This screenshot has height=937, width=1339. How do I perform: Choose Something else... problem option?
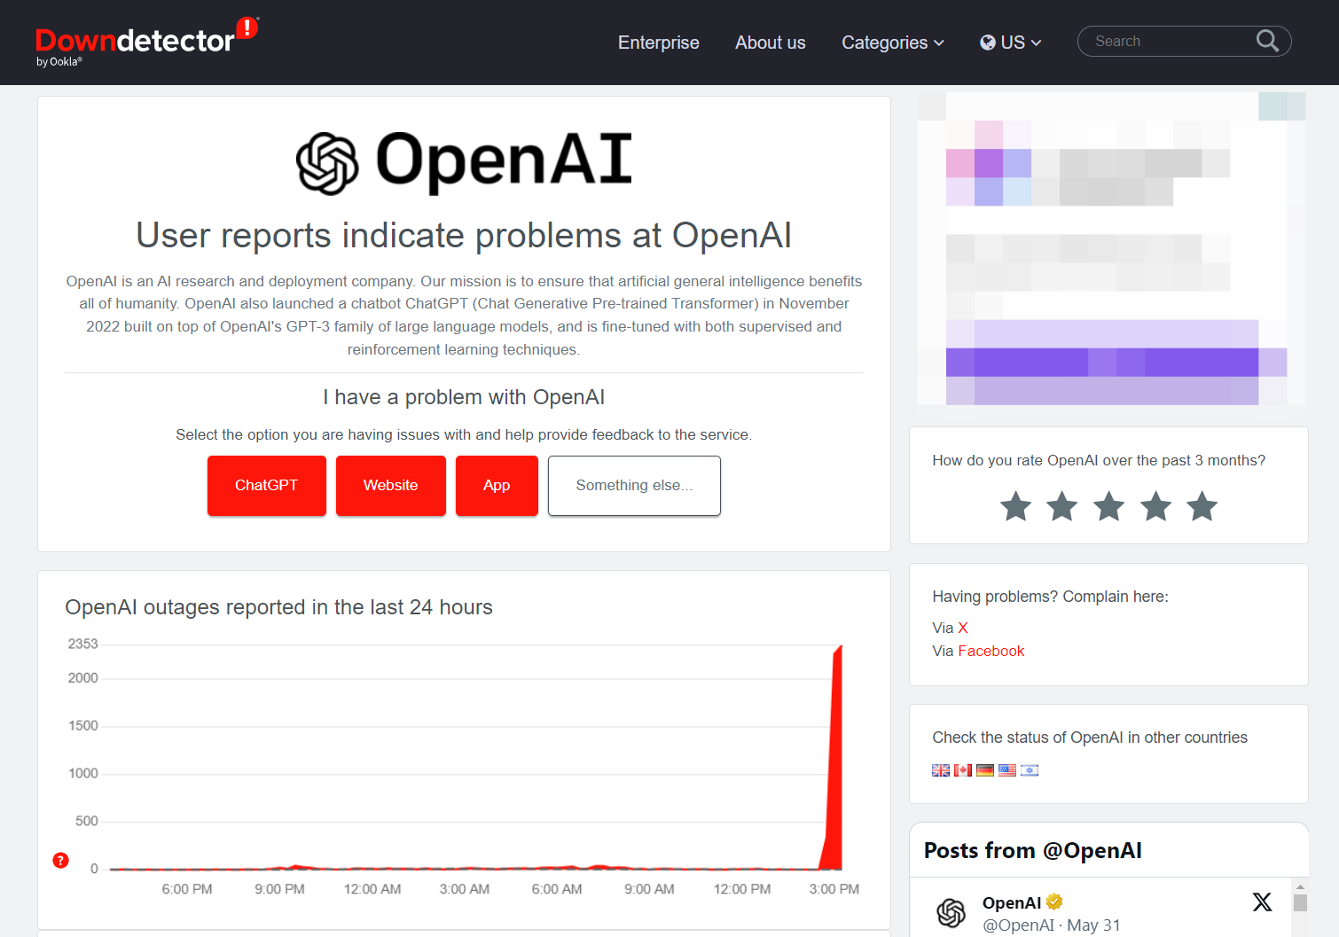(634, 485)
